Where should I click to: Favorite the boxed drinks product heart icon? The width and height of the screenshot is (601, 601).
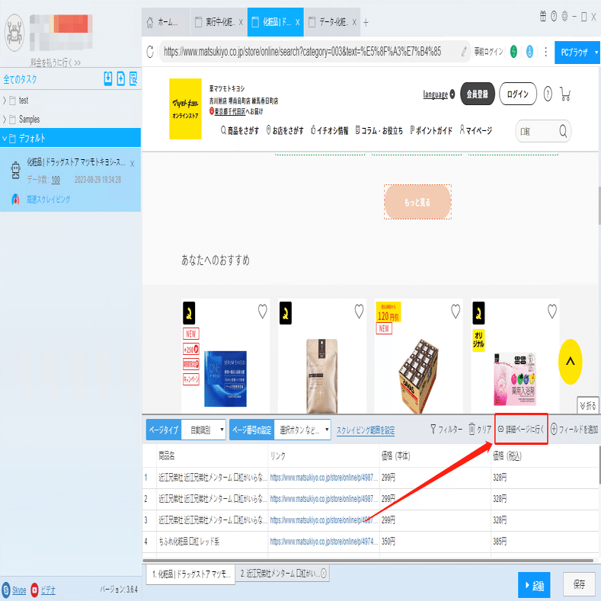tap(456, 312)
